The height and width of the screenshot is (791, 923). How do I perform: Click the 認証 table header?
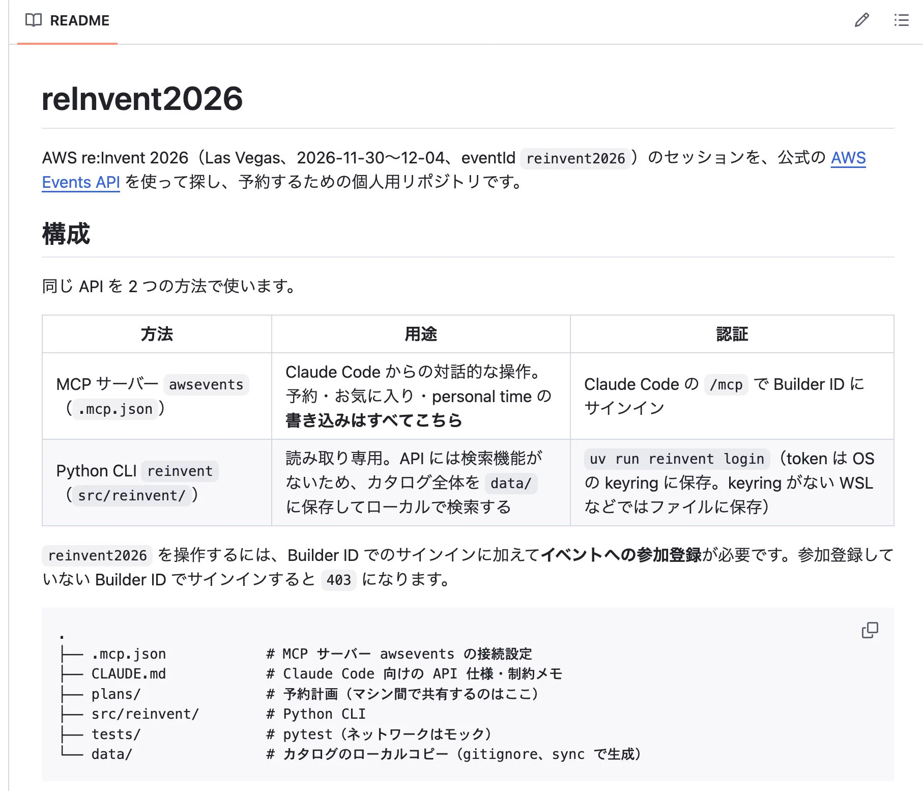[732, 334]
